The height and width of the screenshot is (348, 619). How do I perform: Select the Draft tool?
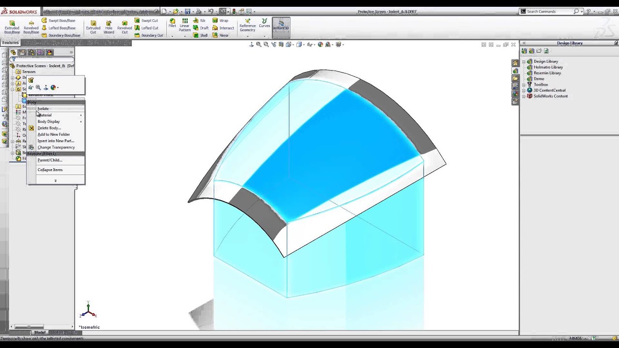click(x=201, y=28)
